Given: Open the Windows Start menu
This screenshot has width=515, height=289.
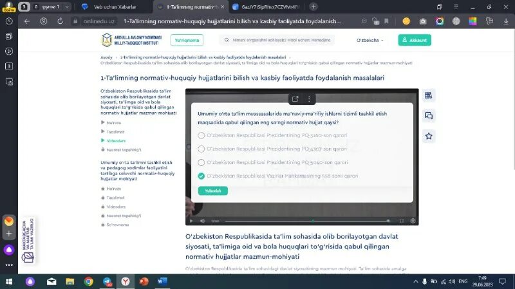Looking at the screenshot, I should 9,281.
